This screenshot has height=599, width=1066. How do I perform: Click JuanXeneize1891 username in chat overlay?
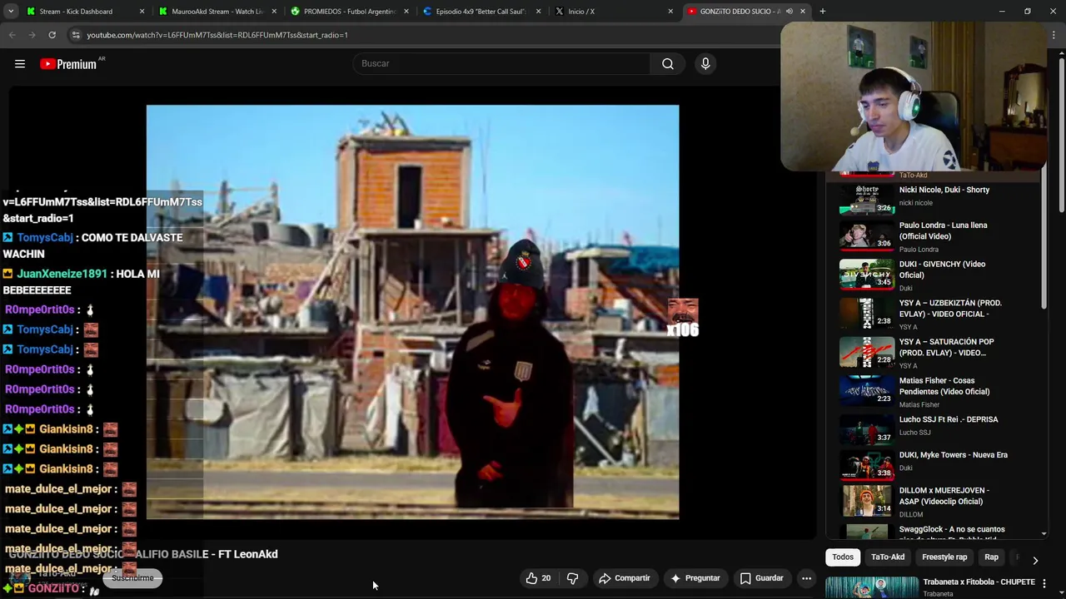coord(62,274)
